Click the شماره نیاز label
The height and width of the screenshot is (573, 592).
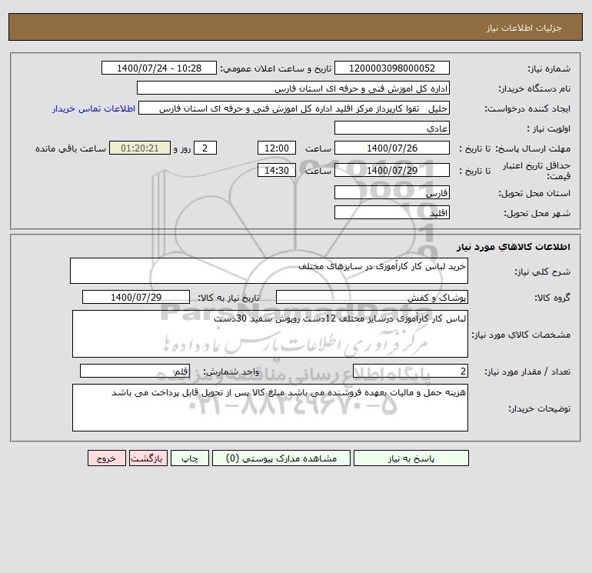pyautogui.click(x=549, y=68)
